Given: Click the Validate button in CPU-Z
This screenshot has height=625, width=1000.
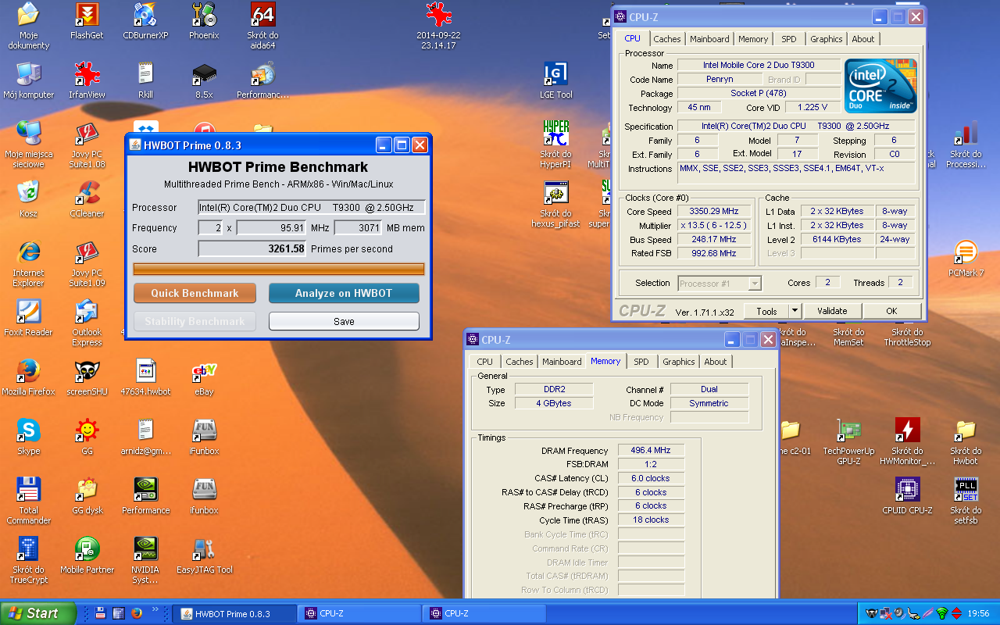Looking at the screenshot, I should pyautogui.click(x=832, y=311).
